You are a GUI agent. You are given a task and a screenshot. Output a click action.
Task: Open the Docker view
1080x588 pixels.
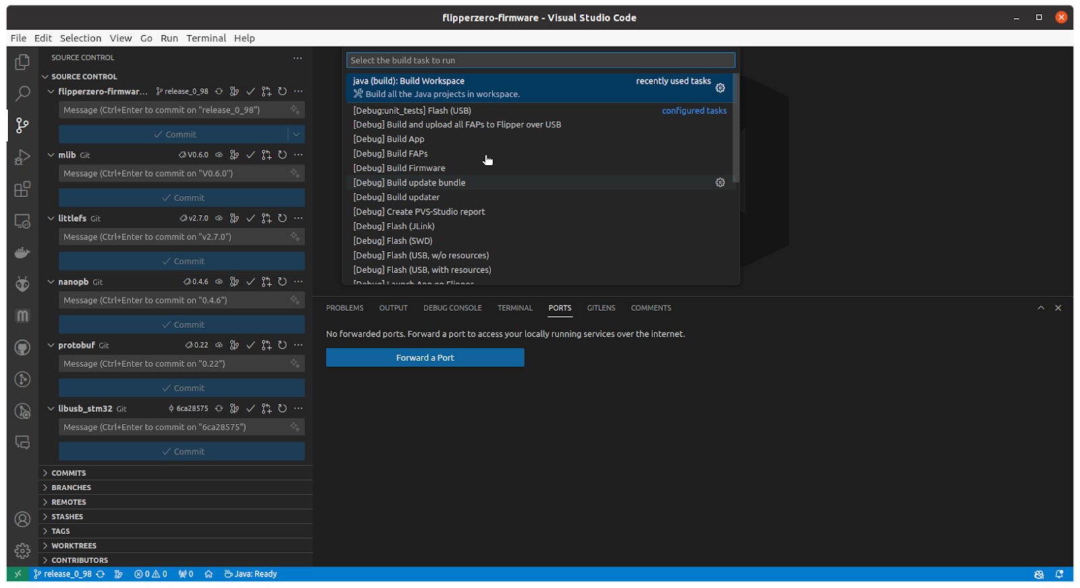click(22, 253)
